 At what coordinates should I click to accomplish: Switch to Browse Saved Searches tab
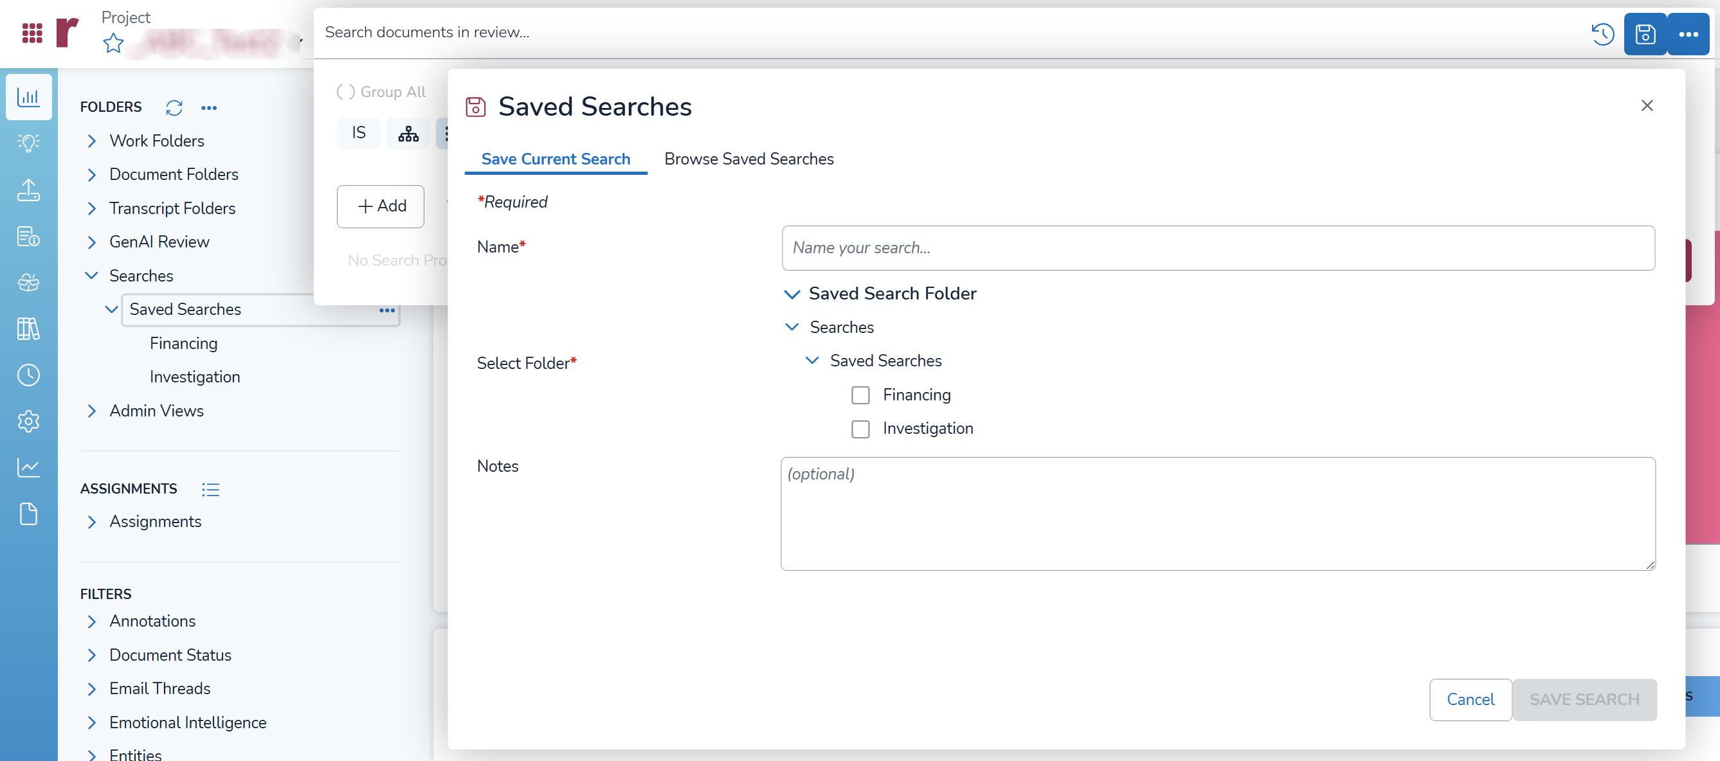pyautogui.click(x=748, y=159)
